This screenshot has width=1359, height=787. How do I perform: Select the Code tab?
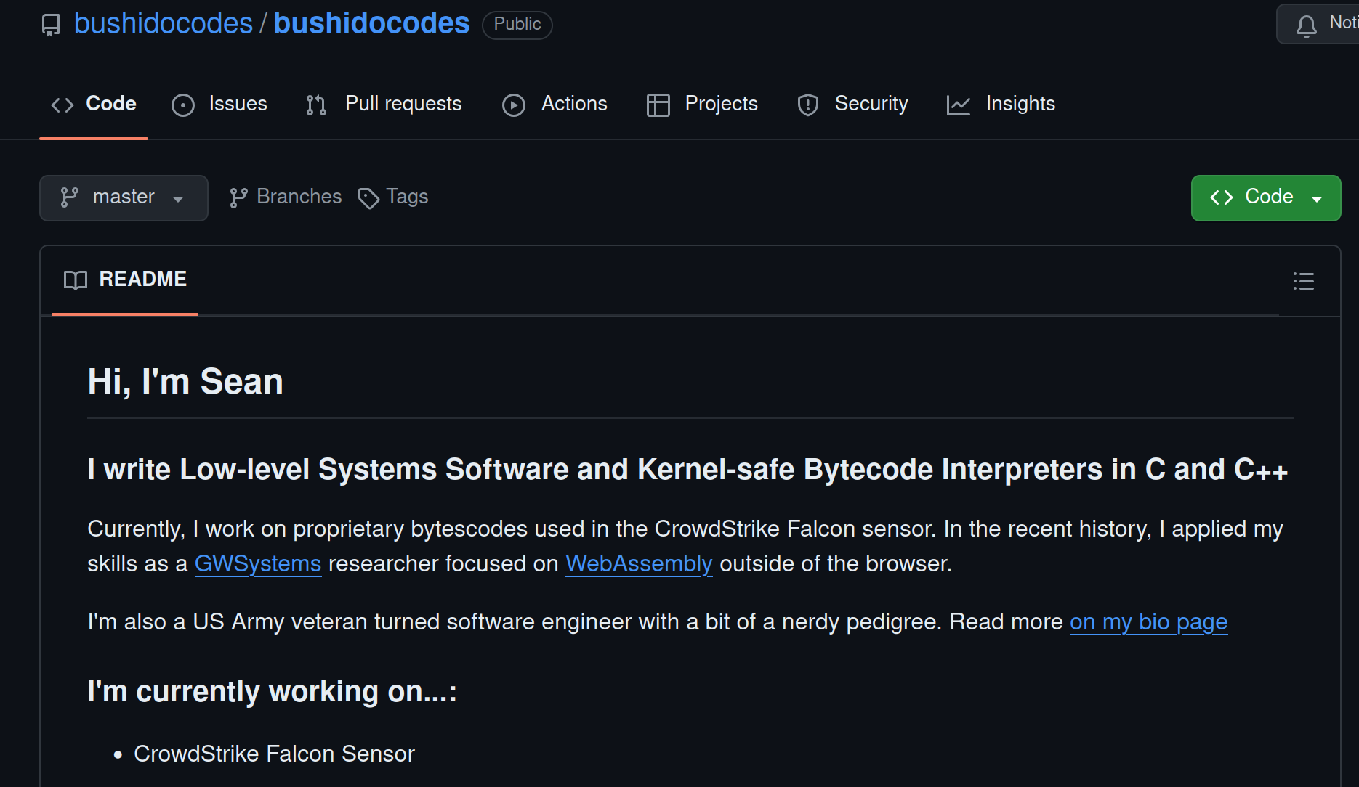tap(94, 104)
